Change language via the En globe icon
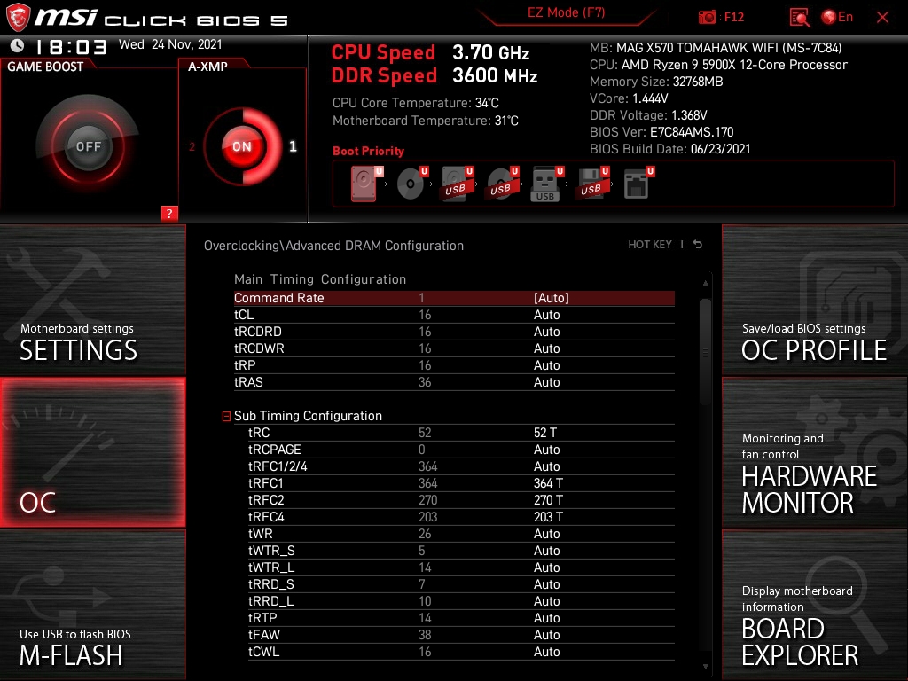This screenshot has width=908, height=681. [x=837, y=17]
